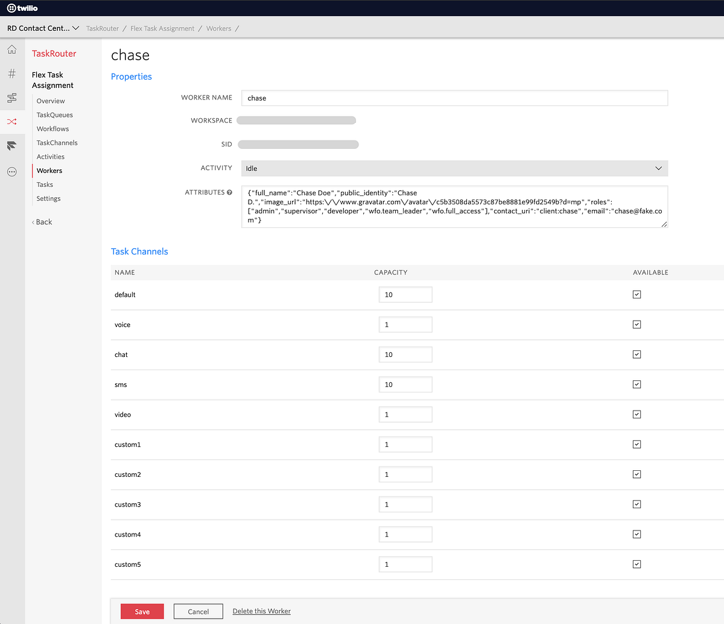
Task: Click the ellipsis explore-products icon
Action: 11,172
